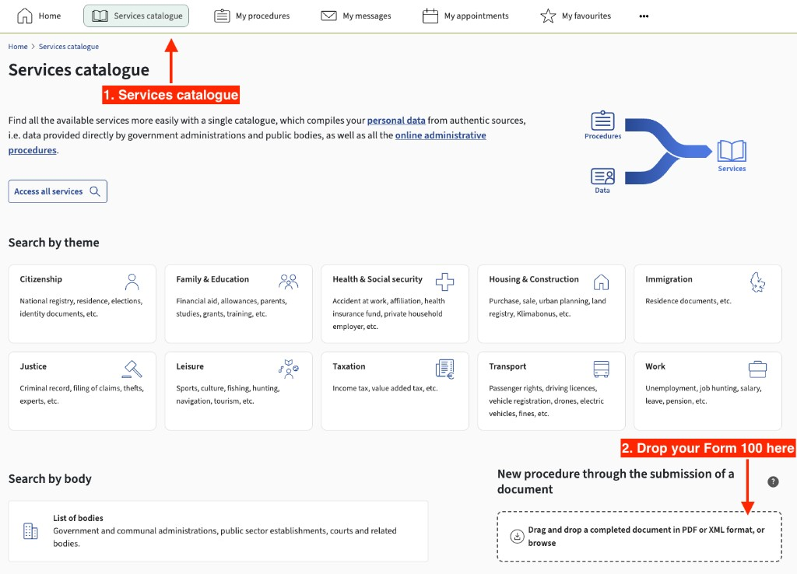The height and width of the screenshot is (574, 797).
Task: Open the My procedures tab
Action: click(252, 16)
